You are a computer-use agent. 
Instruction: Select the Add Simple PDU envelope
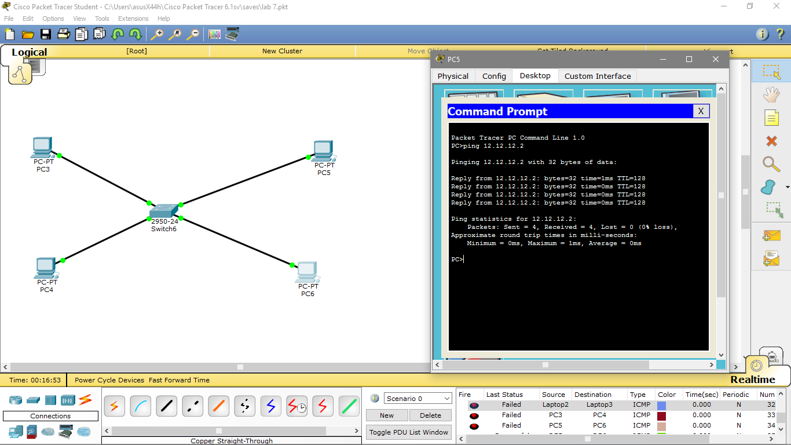[x=771, y=235]
